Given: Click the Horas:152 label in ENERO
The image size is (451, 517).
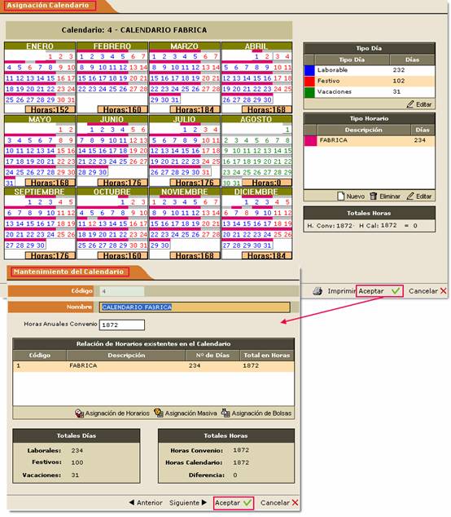Looking at the screenshot, I should pyautogui.click(x=50, y=109).
